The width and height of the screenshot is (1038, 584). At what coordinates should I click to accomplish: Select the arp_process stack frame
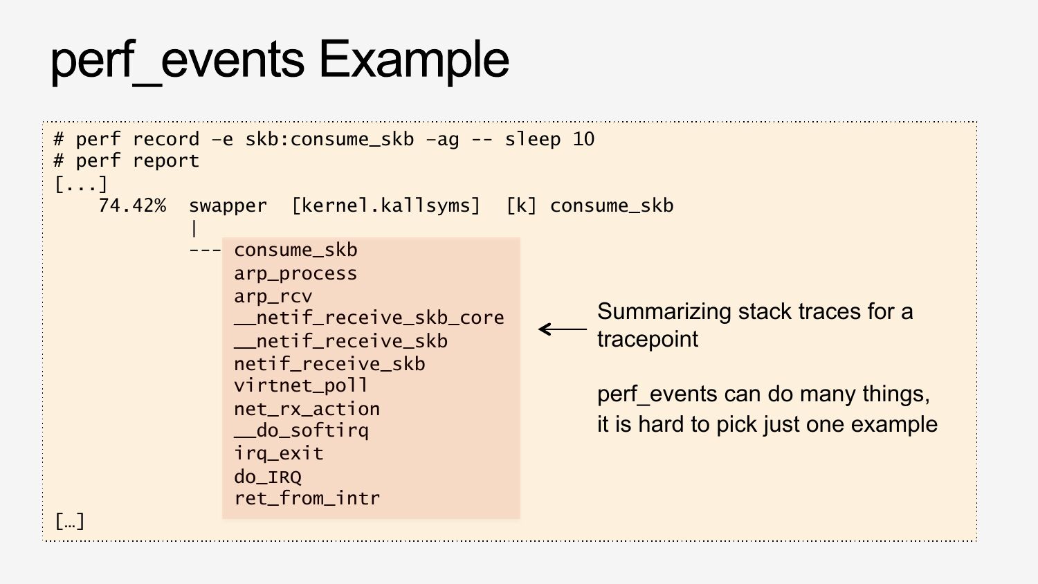(x=295, y=273)
